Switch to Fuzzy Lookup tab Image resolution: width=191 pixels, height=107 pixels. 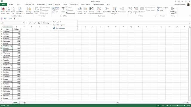pos(85,4)
